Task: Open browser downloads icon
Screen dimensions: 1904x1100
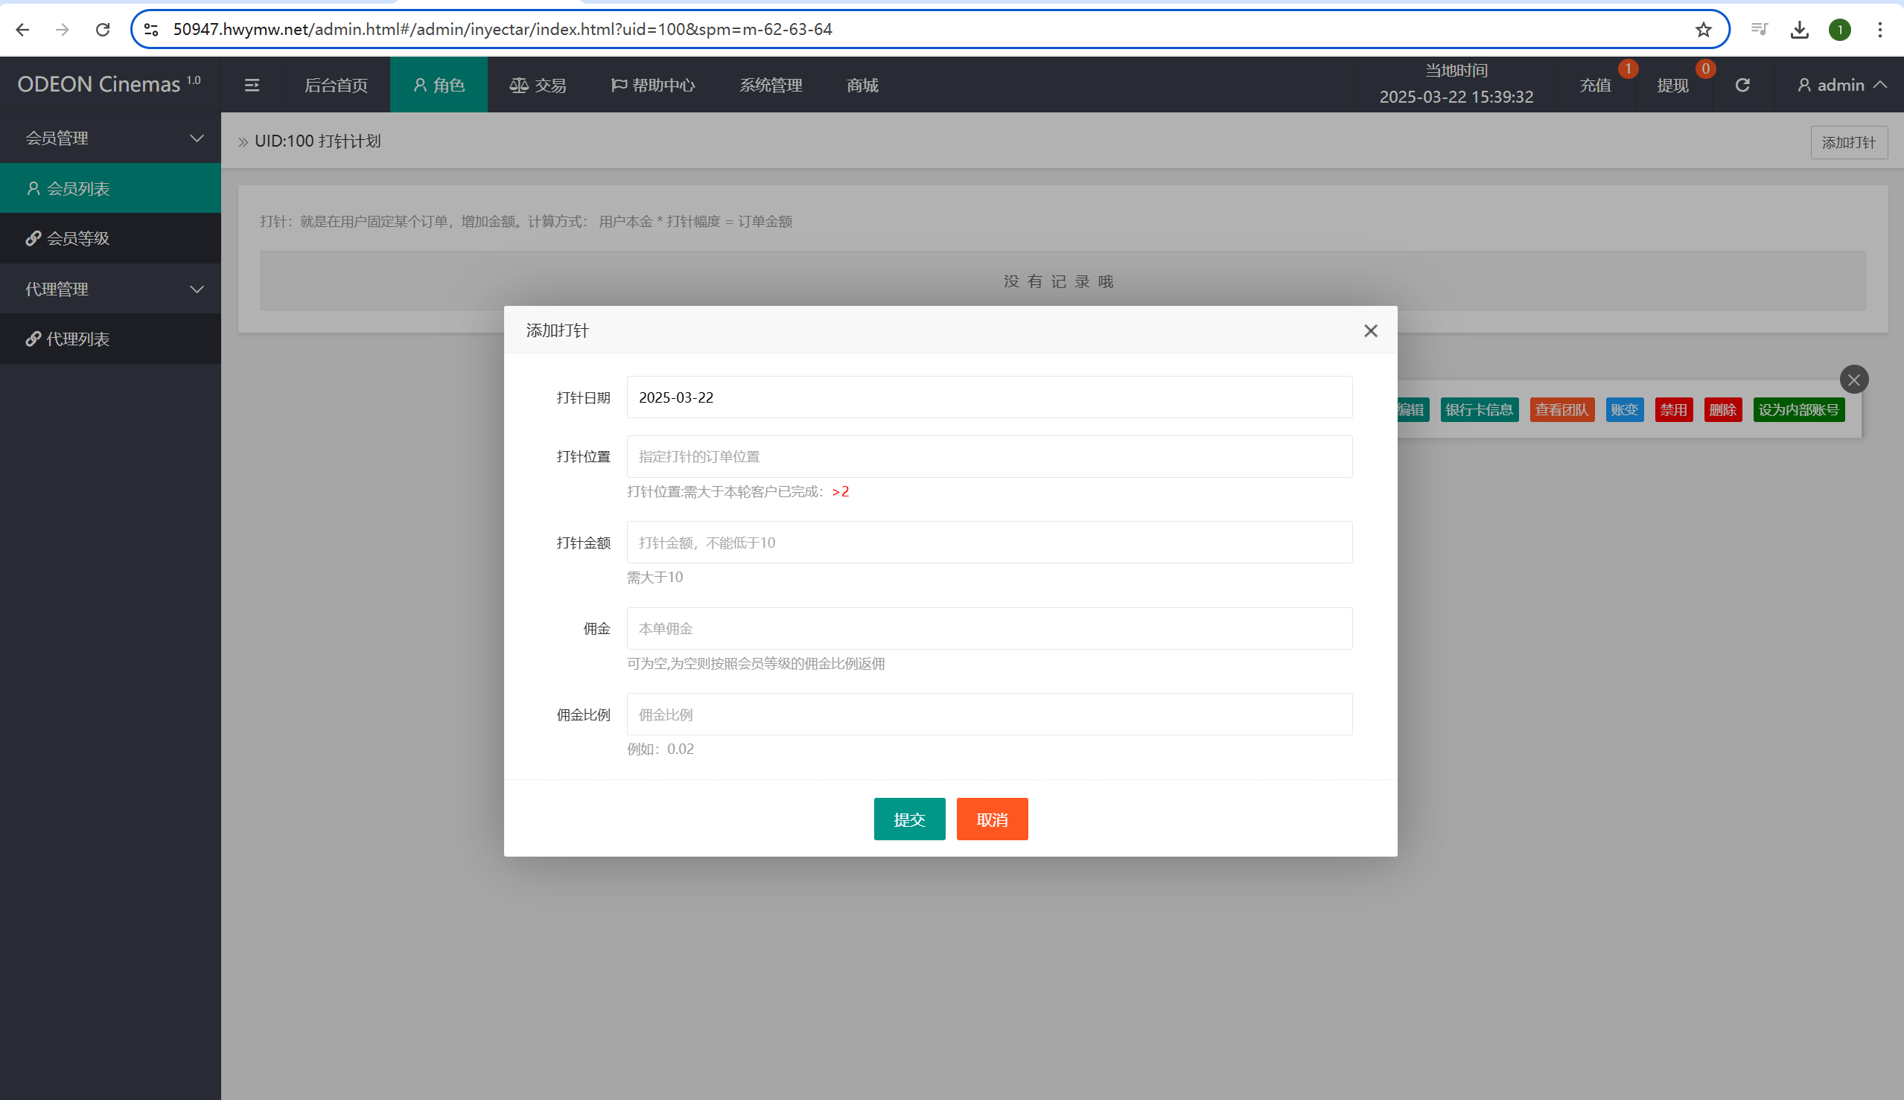Action: click(x=1799, y=30)
